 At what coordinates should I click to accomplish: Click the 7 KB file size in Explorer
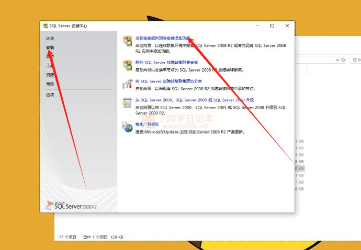click(300, 182)
